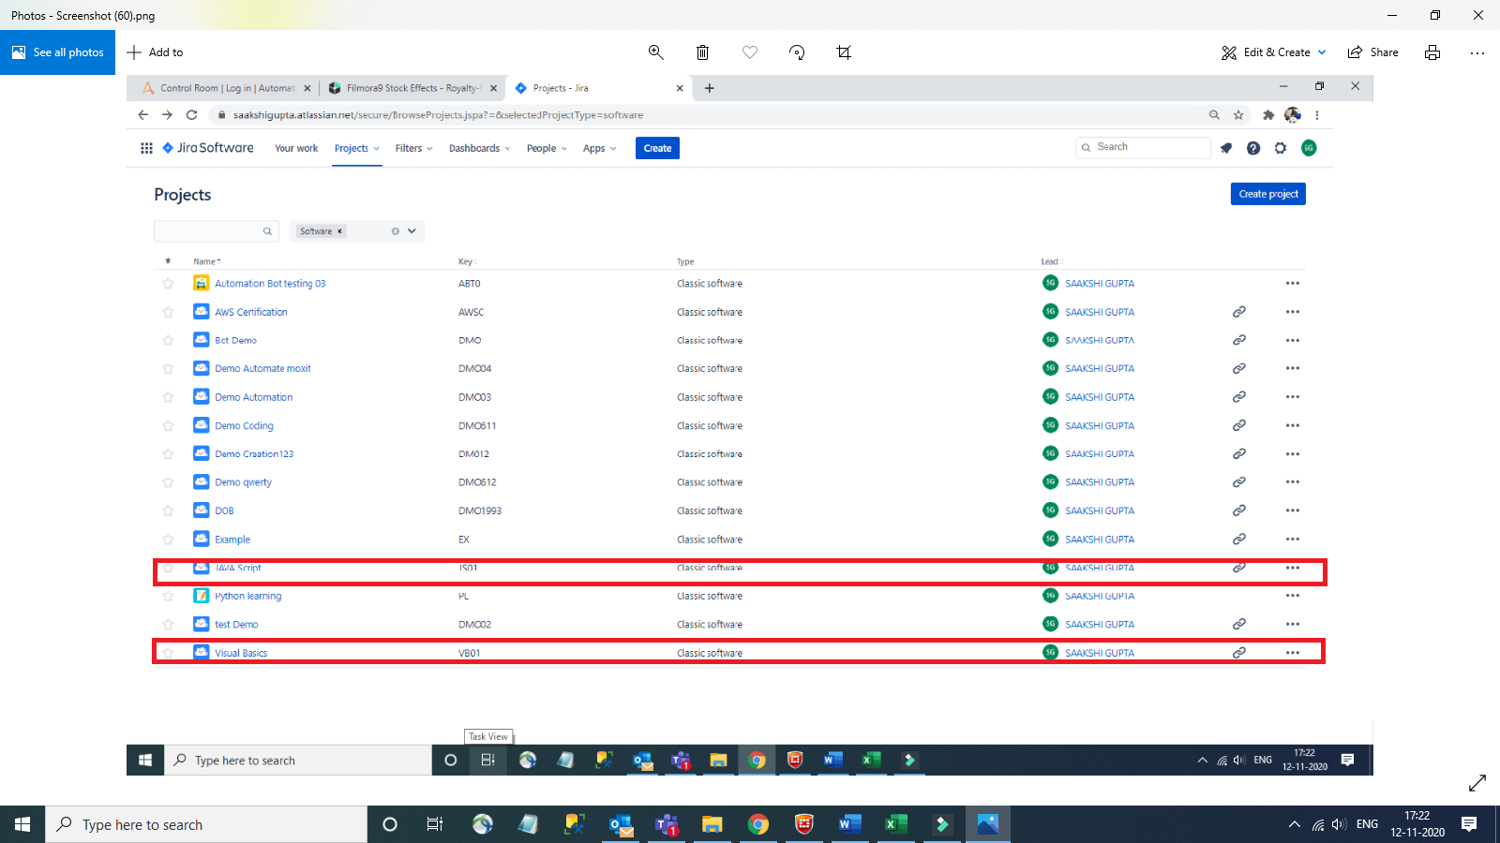The width and height of the screenshot is (1500, 843).
Task: Click the Photos app icon on taskbar
Action: 988,824
